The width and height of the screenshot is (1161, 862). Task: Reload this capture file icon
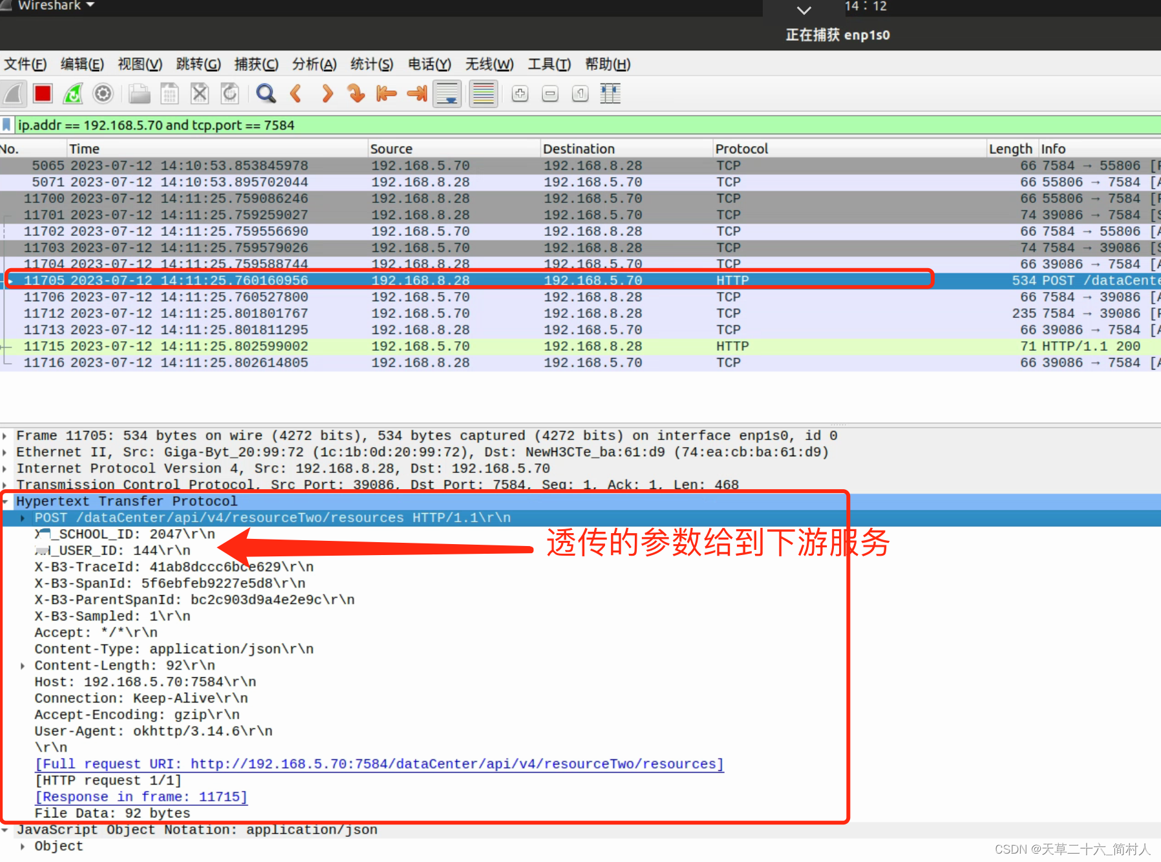click(229, 94)
